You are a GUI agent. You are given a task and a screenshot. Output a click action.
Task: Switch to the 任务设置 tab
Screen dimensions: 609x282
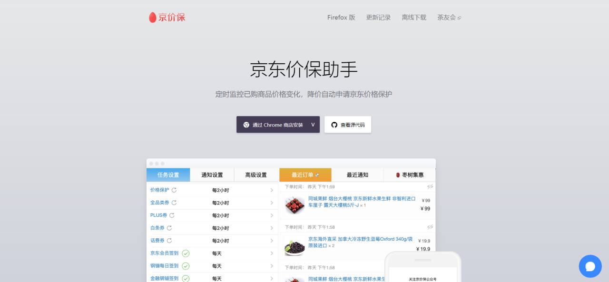[x=168, y=175]
